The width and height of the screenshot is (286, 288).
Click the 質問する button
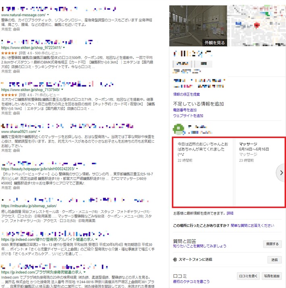coord(272,244)
